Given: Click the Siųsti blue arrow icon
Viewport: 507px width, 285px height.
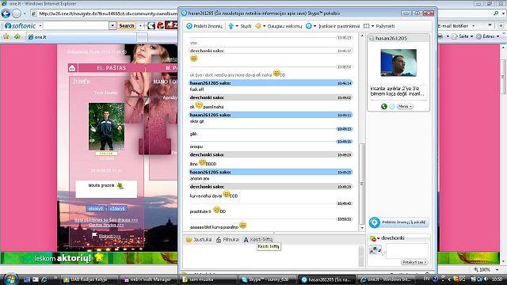Looking at the screenshot, I should click(x=231, y=26).
